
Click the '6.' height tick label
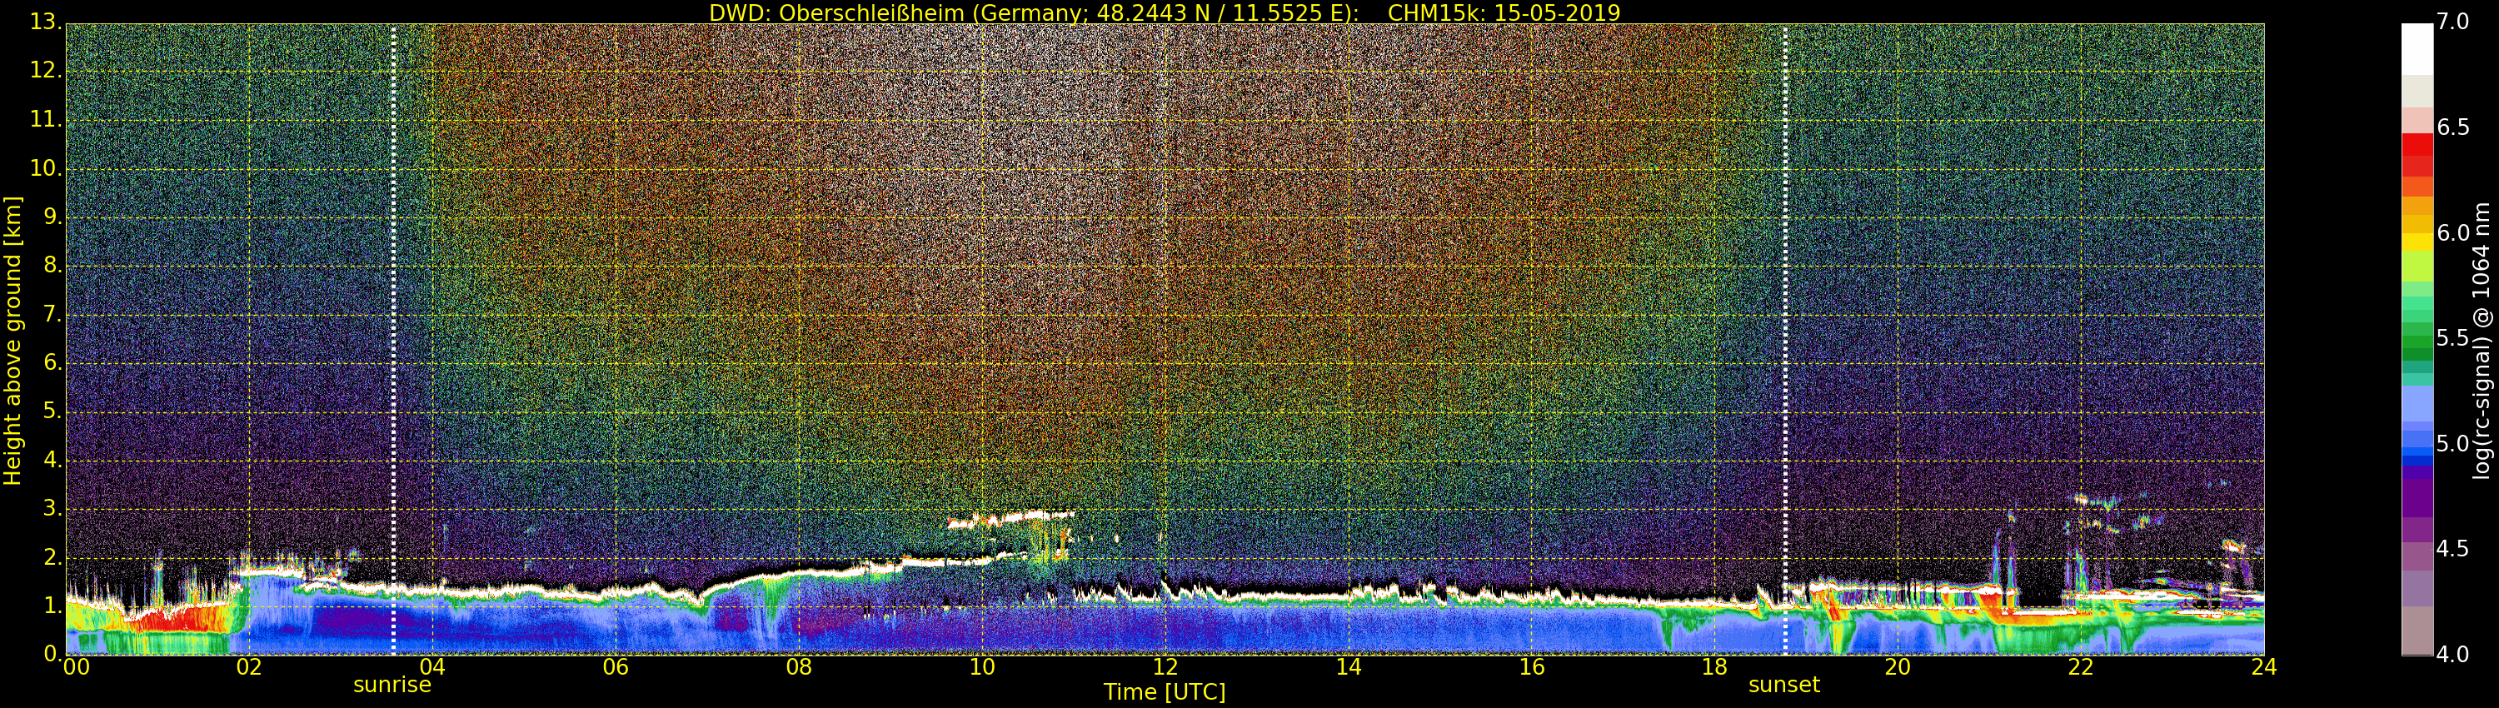[52, 362]
